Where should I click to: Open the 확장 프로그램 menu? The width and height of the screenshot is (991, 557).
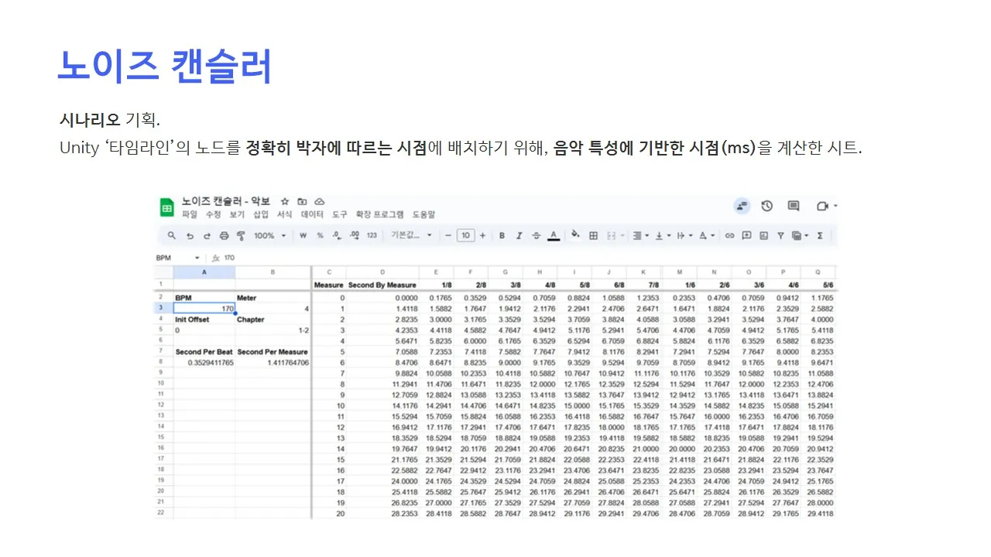379,214
